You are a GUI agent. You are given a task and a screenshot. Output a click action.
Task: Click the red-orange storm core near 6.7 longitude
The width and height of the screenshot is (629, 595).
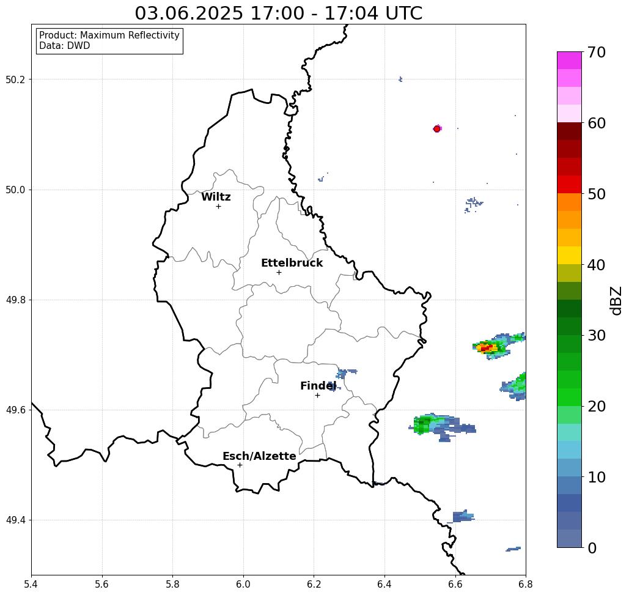[x=487, y=347]
